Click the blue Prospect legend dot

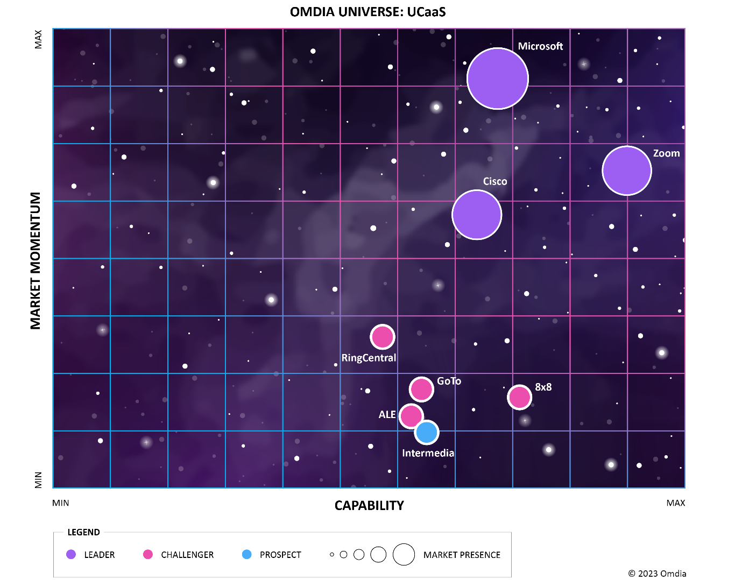point(246,555)
